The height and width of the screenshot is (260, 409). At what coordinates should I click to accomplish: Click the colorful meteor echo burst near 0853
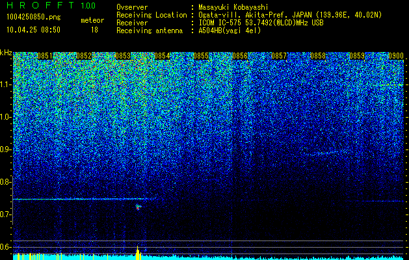point(138,207)
